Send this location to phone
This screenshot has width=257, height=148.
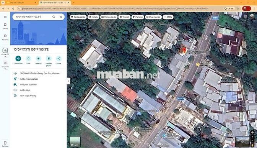[49, 61]
